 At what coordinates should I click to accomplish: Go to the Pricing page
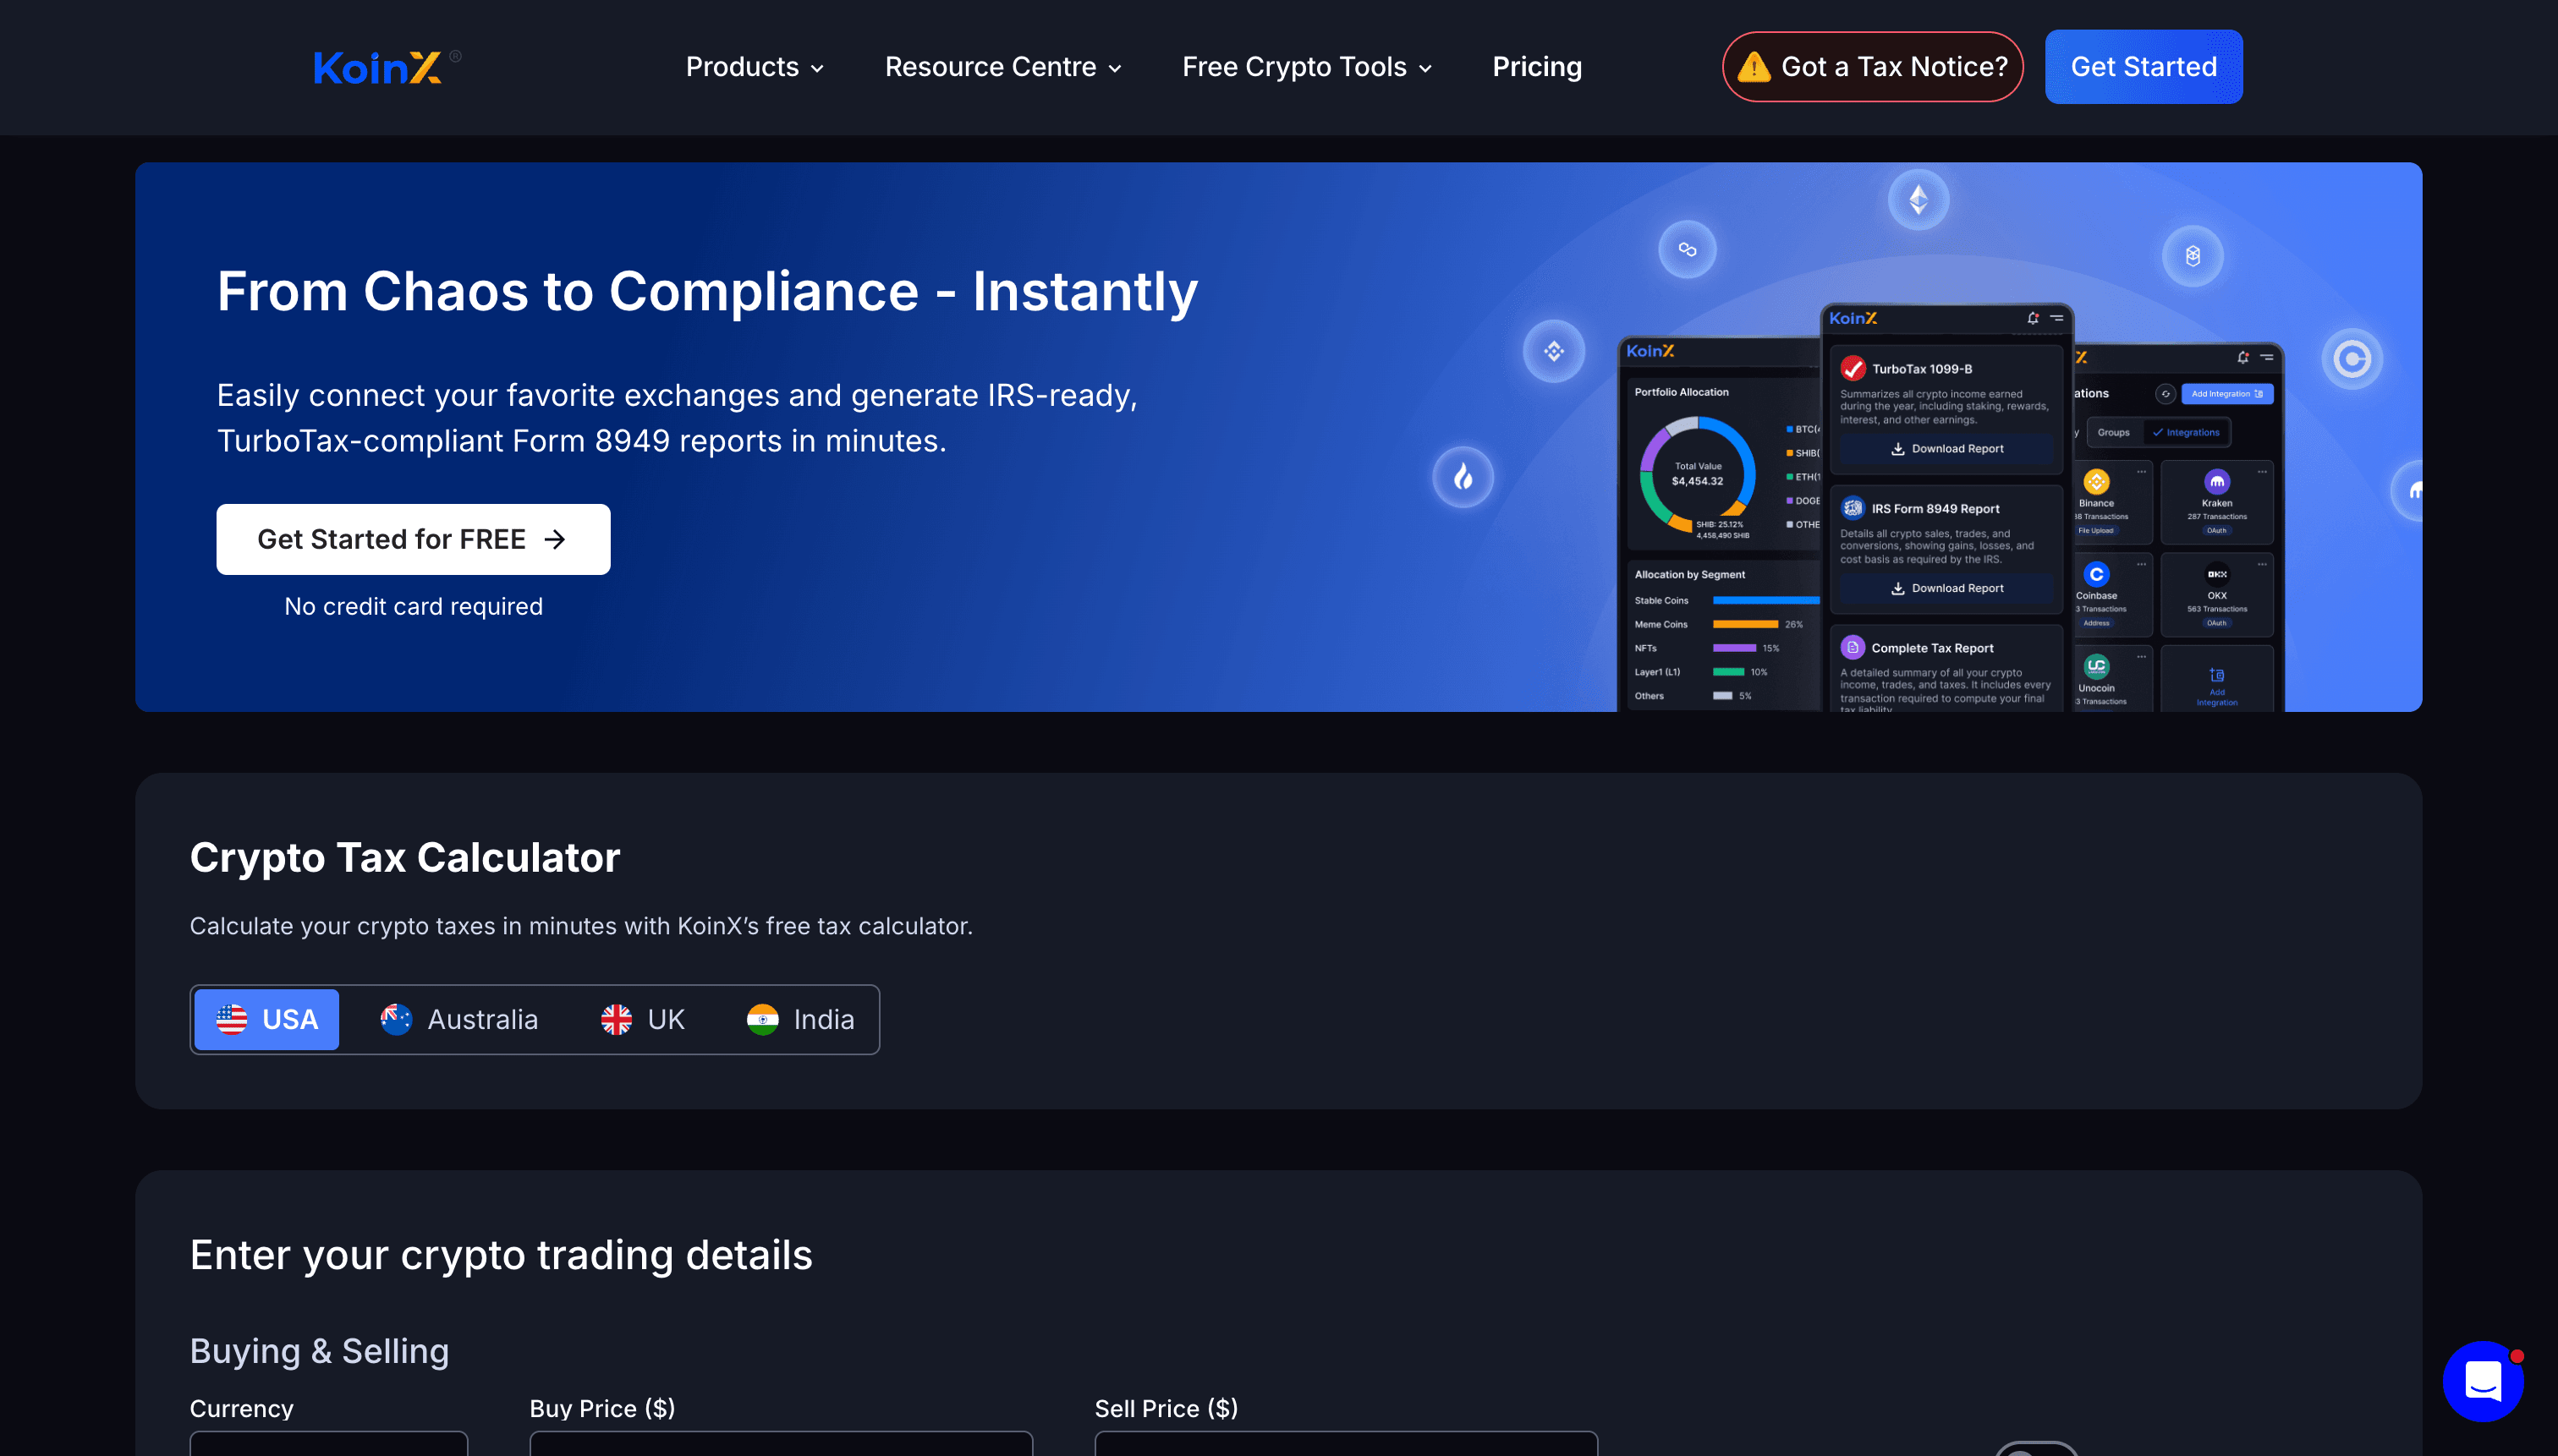[1537, 67]
